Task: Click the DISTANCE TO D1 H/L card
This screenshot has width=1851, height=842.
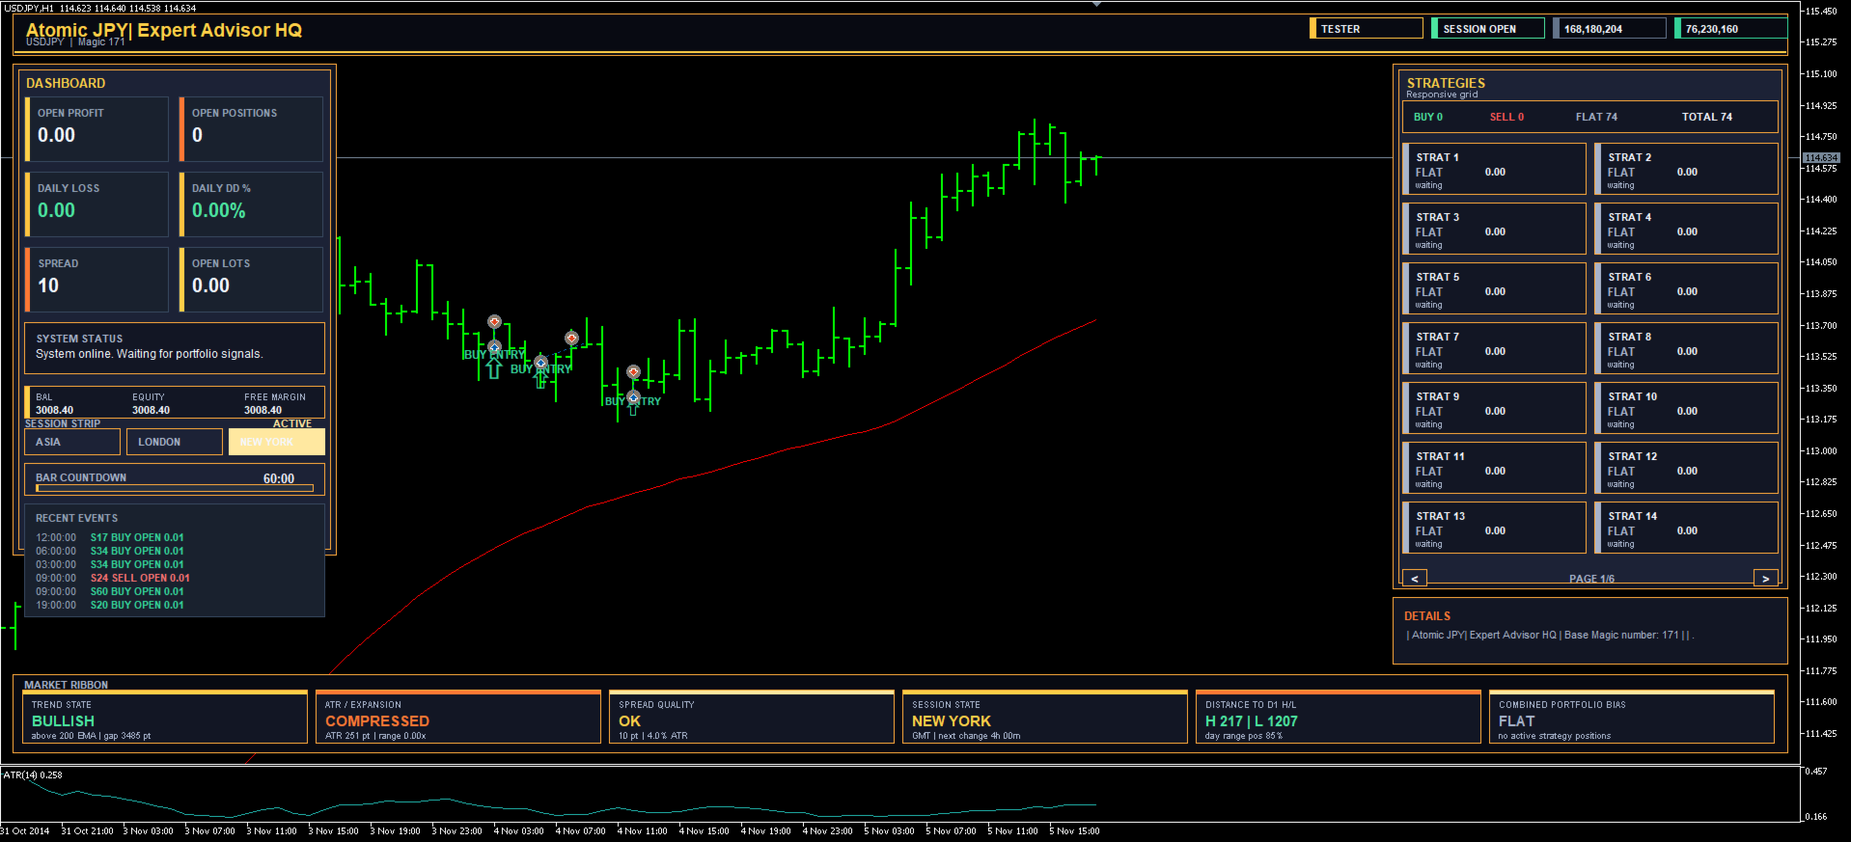Action: (1339, 717)
